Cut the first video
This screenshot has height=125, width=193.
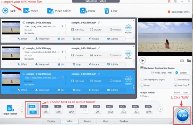click(61, 39)
